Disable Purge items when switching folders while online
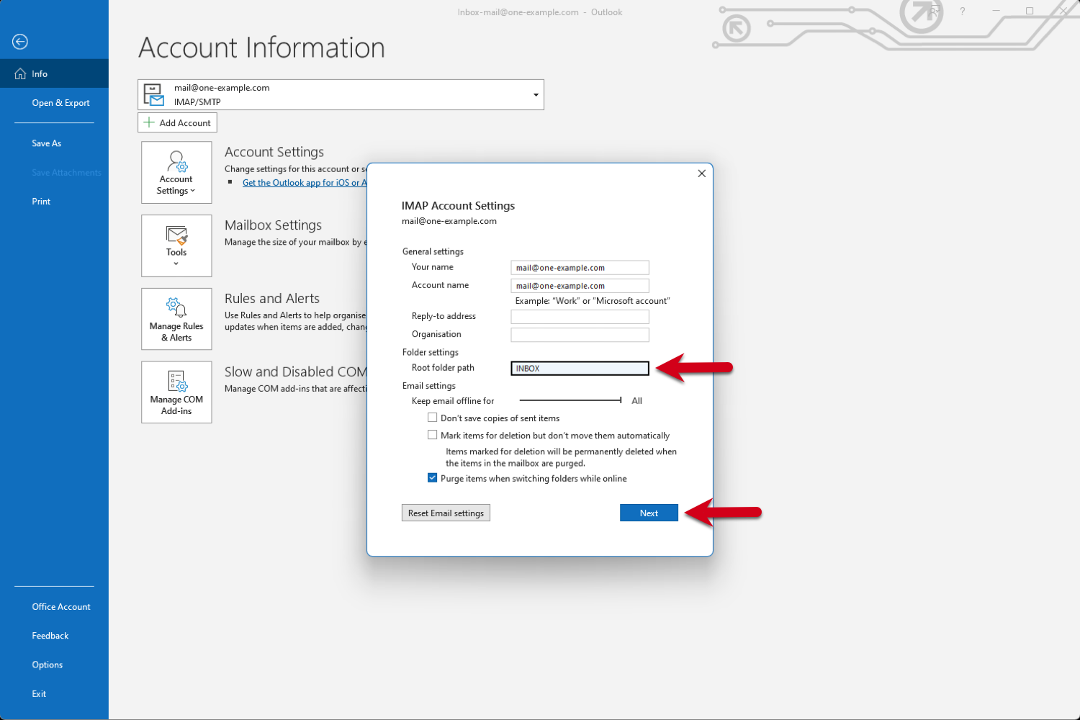The height and width of the screenshot is (720, 1080). pos(432,477)
